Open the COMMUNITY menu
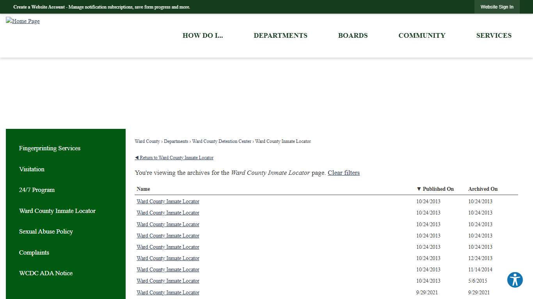Image resolution: width=533 pixels, height=299 pixels. pos(422,35)
